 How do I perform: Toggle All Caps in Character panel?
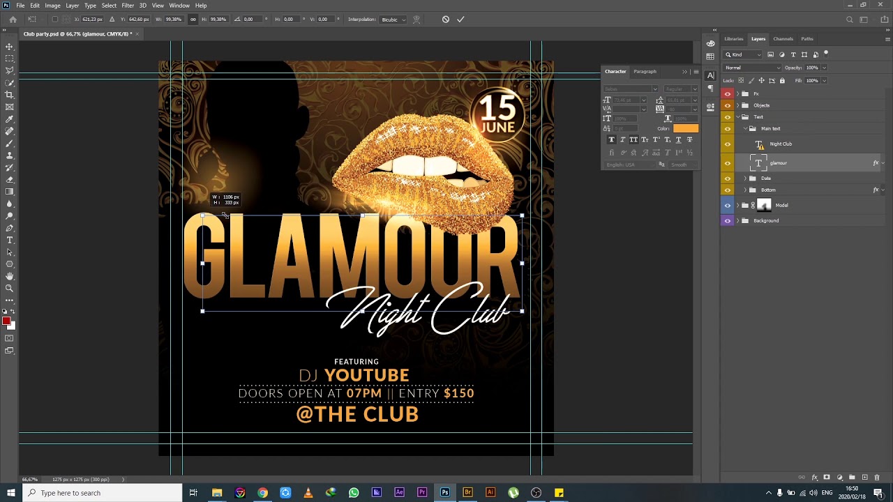633,139
